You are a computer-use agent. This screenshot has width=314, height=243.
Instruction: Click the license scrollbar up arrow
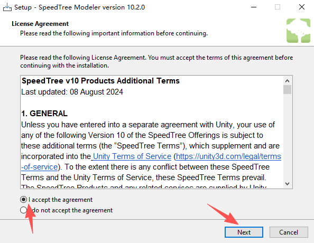pos(288,81)
